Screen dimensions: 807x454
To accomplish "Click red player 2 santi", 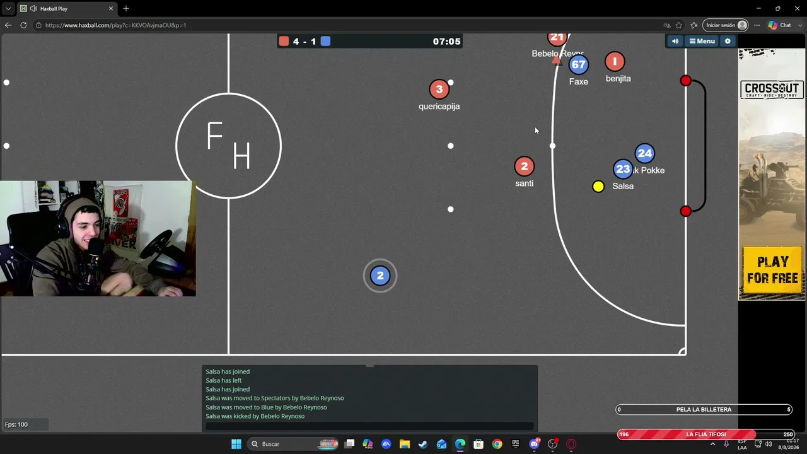I will pyautogui.click(x=524, y=166).
